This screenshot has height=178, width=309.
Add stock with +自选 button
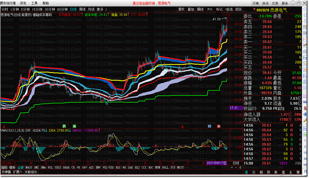[x=229, y=9]
